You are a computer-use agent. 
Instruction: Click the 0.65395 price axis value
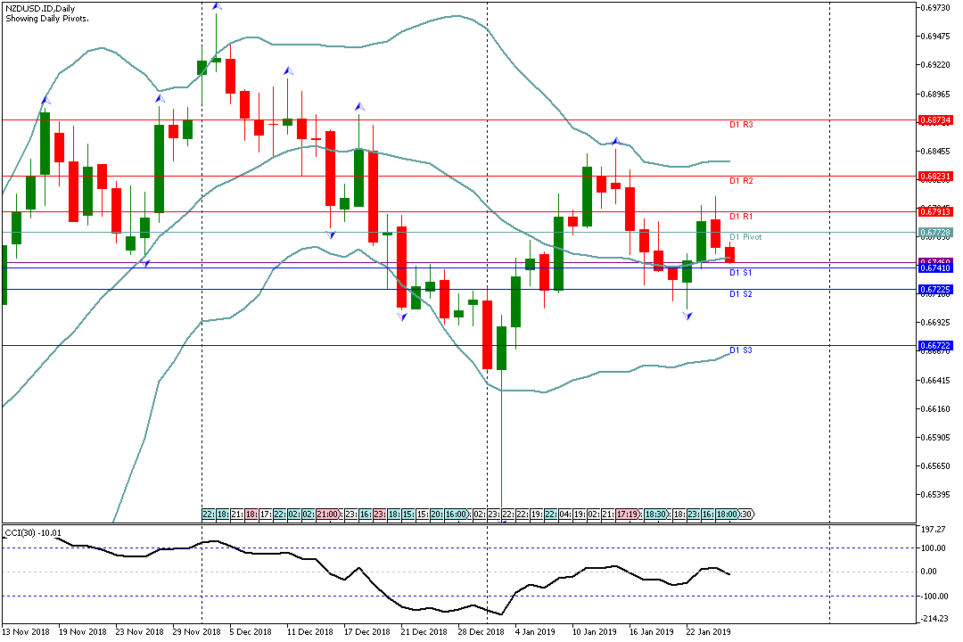pyautogui.click(x=935, y=495)
